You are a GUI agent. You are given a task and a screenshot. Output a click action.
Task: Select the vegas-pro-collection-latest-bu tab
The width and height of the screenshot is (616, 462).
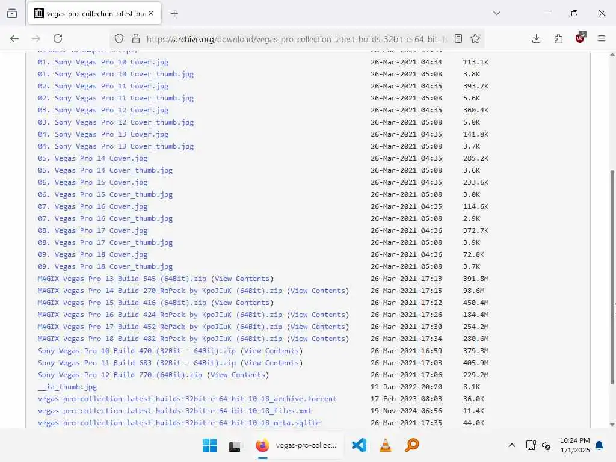tap(94, 14)
